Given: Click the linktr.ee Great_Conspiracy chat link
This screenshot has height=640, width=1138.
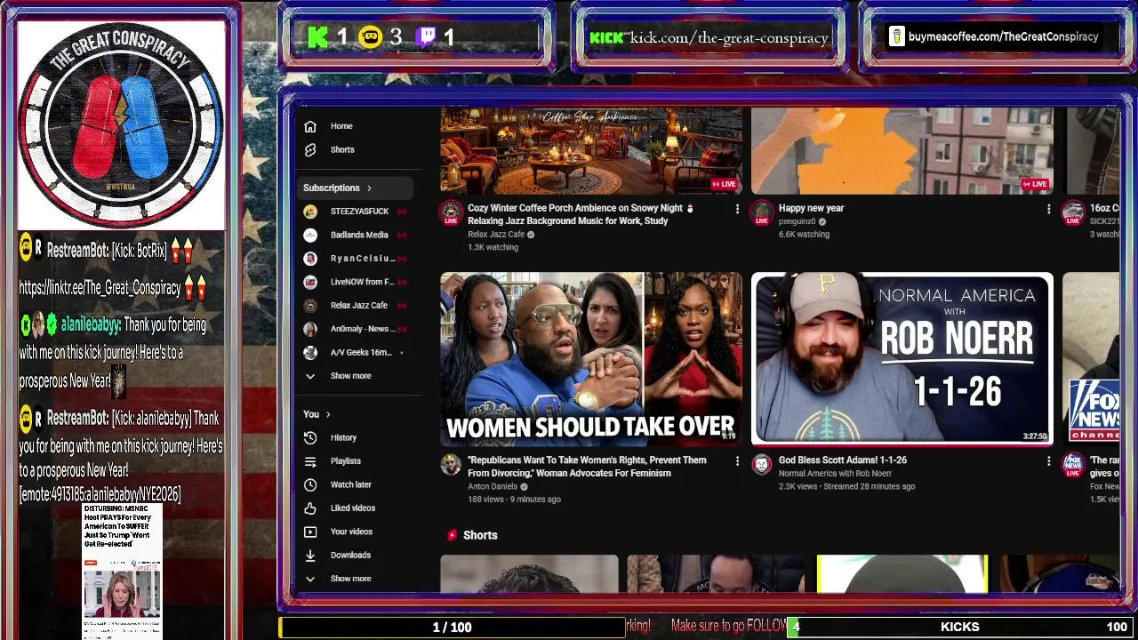Looking at the screenshot, I should click(x=100, y=288).
